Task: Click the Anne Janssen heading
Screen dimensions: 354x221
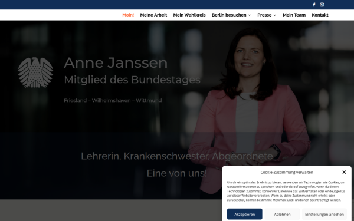Action: [x=116, y=62]
